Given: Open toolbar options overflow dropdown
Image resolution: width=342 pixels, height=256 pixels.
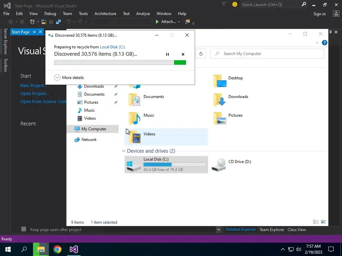Looking at the screenshot, I should [x=193, y=23].
